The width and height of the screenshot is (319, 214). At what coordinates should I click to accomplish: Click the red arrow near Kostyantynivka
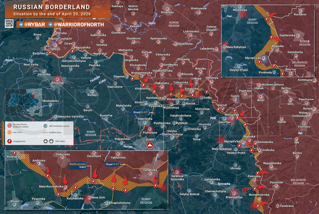coord(147,79)
